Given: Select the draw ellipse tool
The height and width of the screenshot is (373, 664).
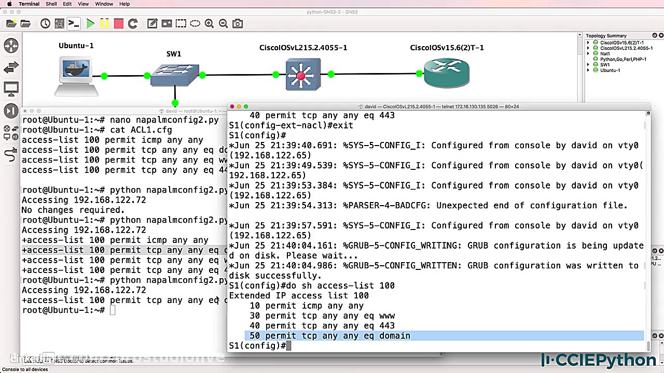Looking at the screenshot, I should pos(195,23).
